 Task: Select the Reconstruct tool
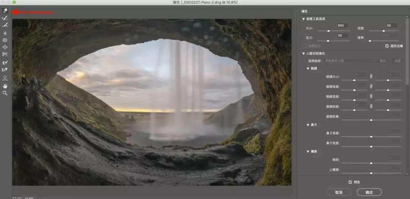coord(5,18)
